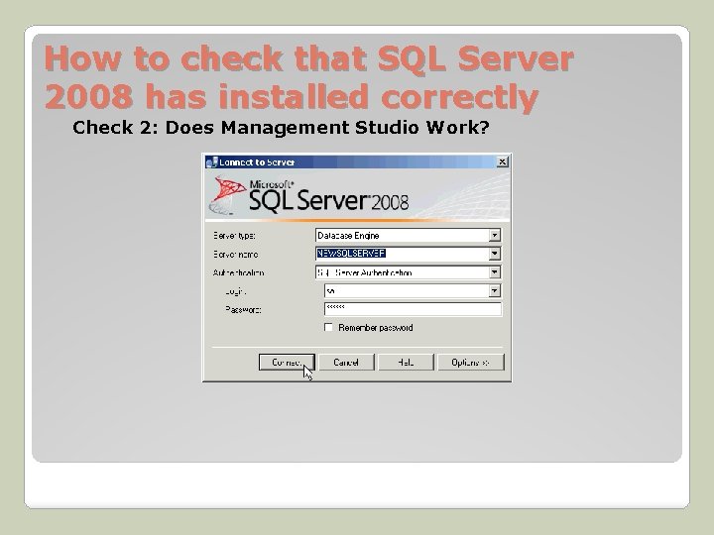714x535 pixels.
Task: Click the SQL Server 2008 logo
Action: point(309,196)
